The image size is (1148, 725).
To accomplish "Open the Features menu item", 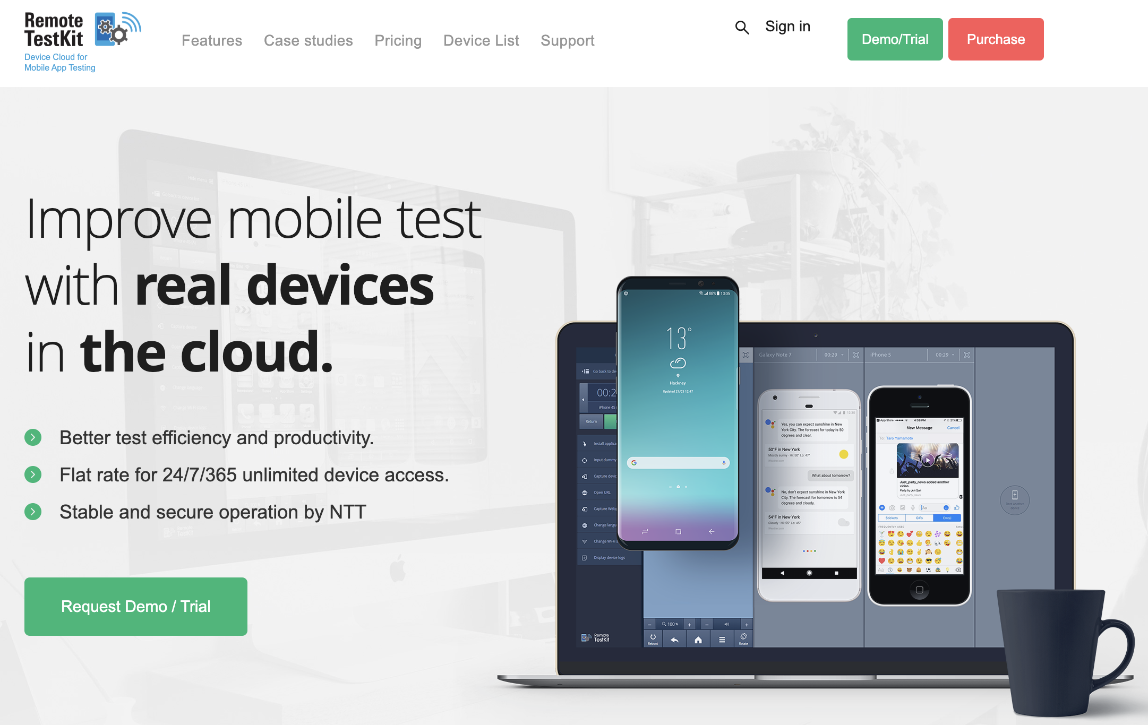I will pos(211,40).
